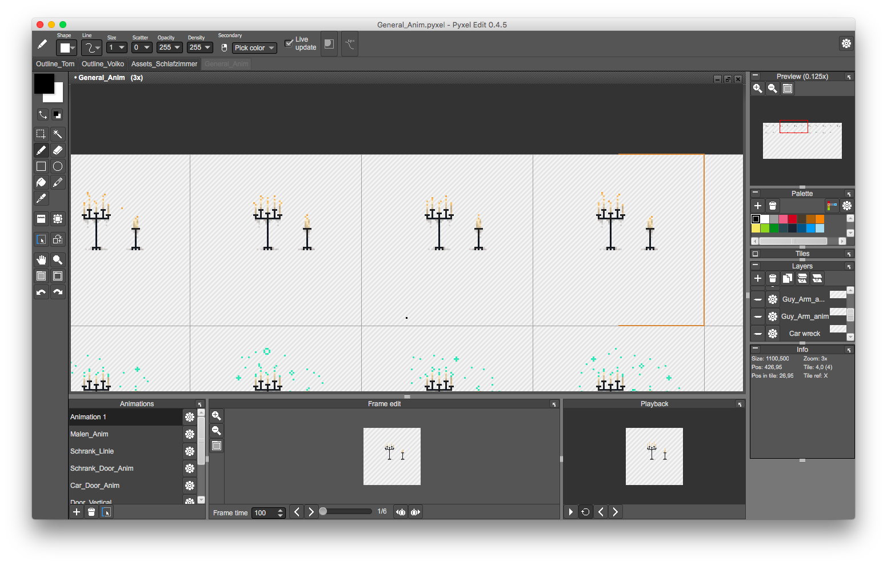This screenshot has height=565, width=887.
Task: Zoom in on the Preview panel
Action: [x=757, y=88]
